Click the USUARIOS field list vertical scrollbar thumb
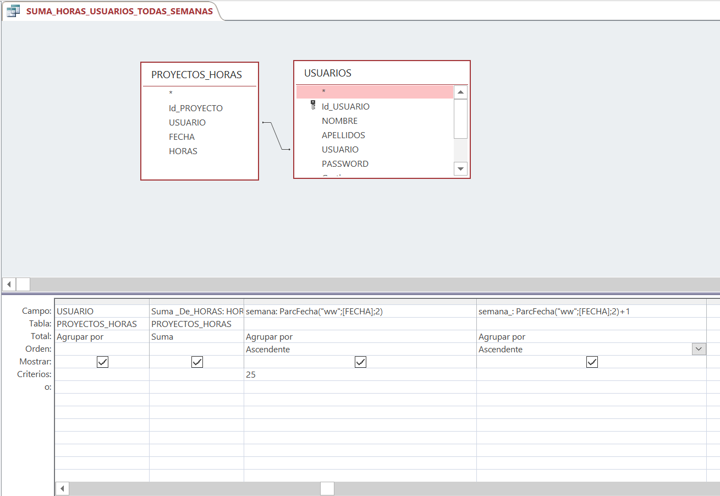This screenshot has height=496, width=720. [x=460, y=118]
